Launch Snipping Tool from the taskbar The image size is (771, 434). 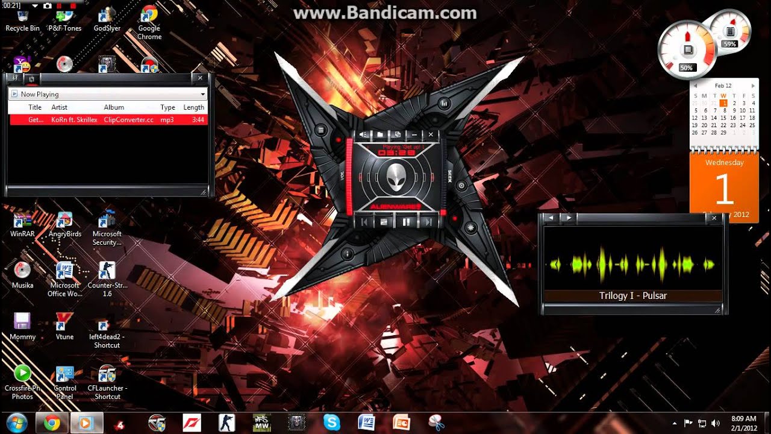pyautogui.click(x=436, y=423)
